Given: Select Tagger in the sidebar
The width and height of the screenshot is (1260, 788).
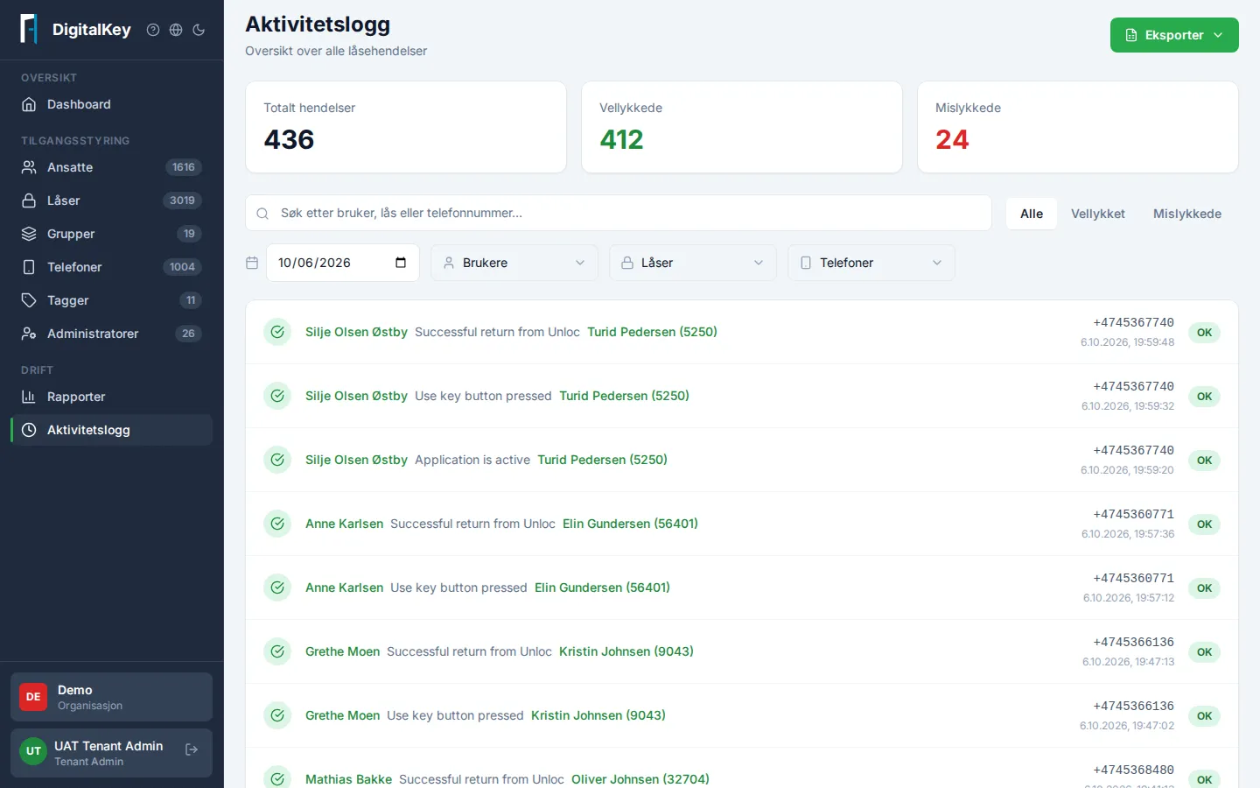Looking at the screenshot, I should (x=111, y=300).
